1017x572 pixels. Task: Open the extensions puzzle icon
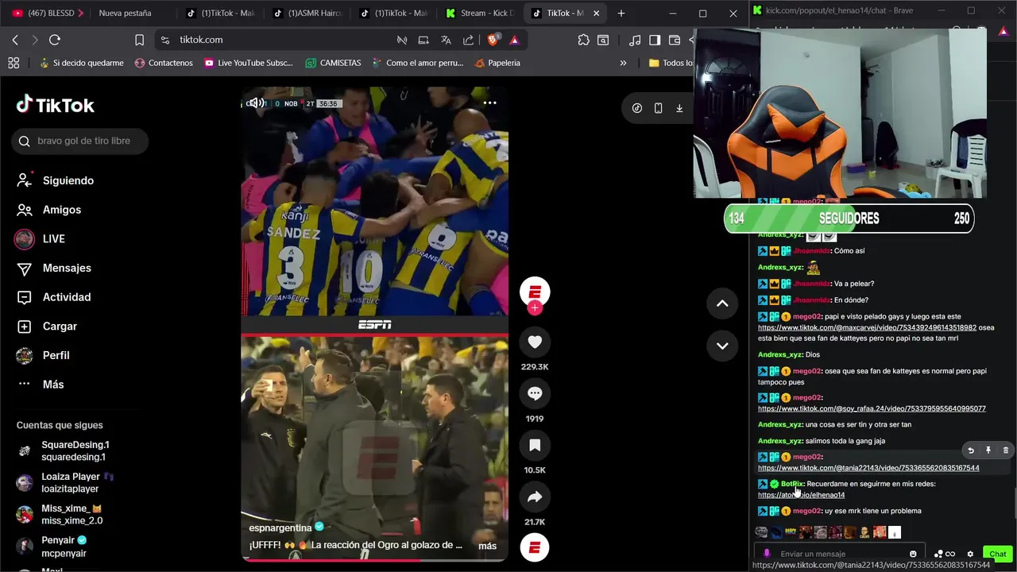584,40
